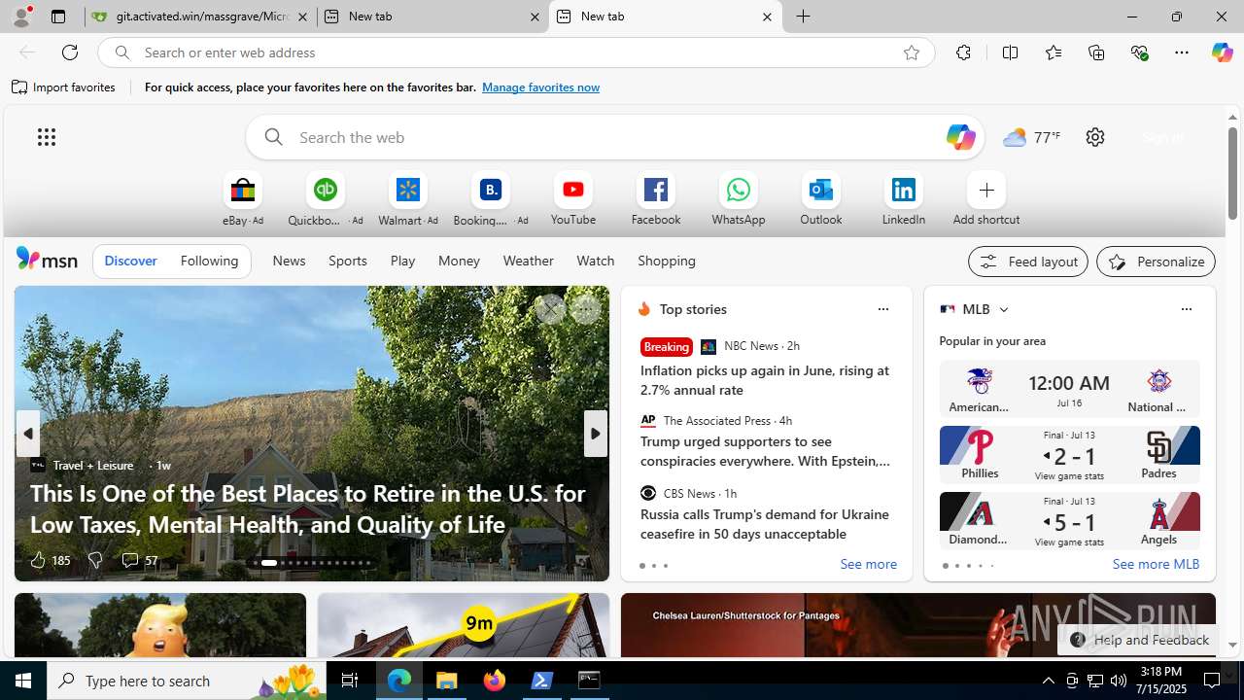
Task: Click Manage favorites now link
Action: (540, 87)
